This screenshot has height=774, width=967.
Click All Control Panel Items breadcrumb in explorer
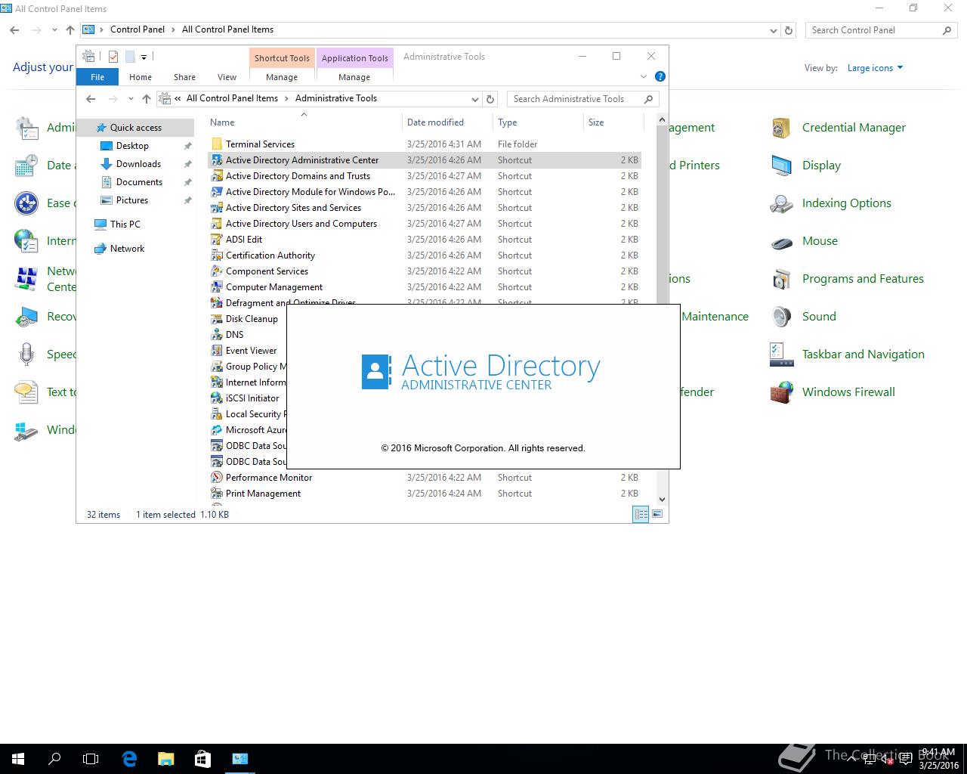[232, 98]
